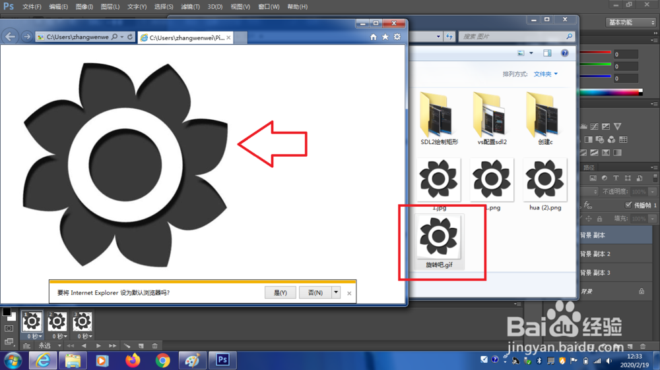Toggle the Explorer preview pane icon
Image resolution: width=660 pixels, height=370 pixels.
point(547,53)
